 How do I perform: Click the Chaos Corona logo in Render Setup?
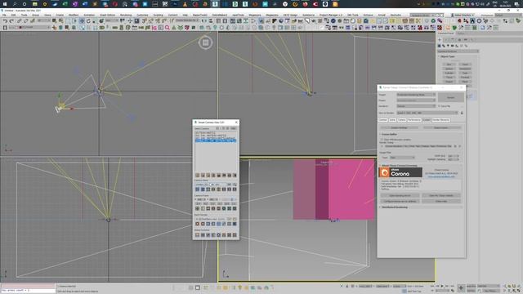coord(400,172)
